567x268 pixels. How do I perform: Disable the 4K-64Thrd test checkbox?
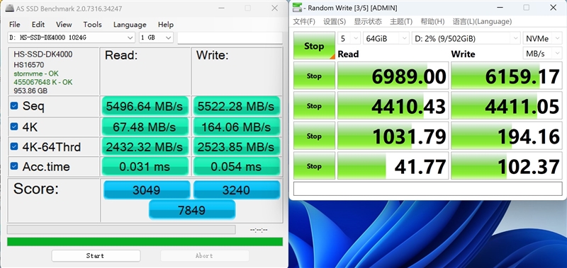14,146
